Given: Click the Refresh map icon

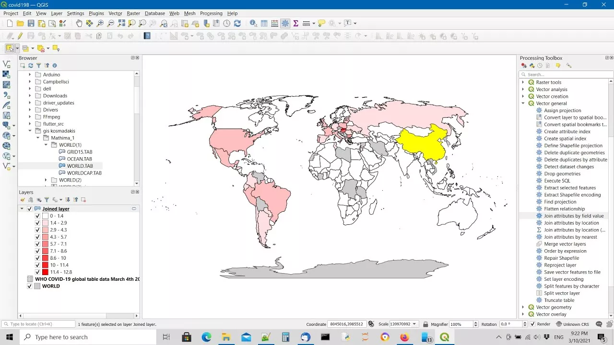Looking at the screenshot, I should 237,23.
